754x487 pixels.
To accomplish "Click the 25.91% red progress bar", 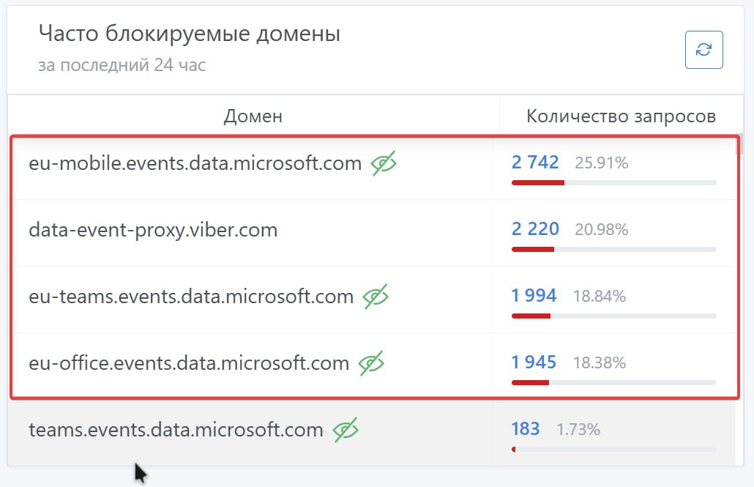I will click(538, 183).
